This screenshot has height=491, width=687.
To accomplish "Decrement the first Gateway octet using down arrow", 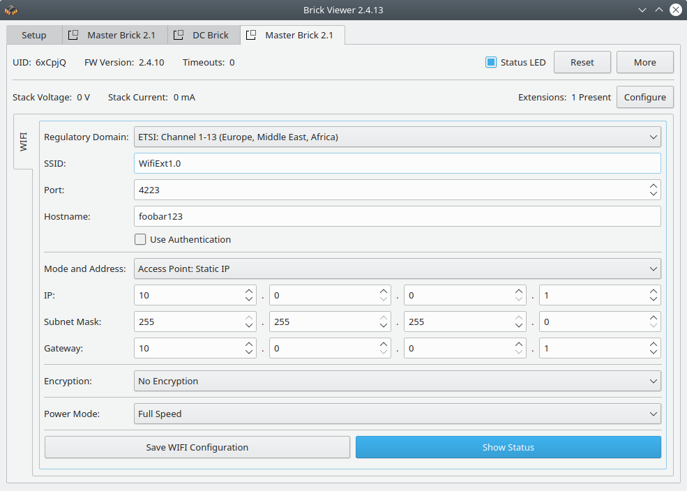I will (x=249, y=352).
